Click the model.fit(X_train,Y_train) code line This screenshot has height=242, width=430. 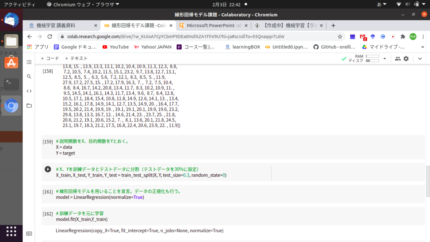click(82, 219)
